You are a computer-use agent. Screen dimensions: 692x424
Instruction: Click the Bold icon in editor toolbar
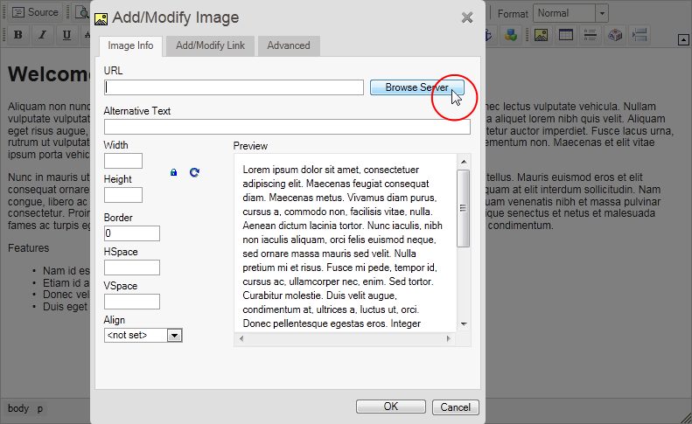coord(17,35)
